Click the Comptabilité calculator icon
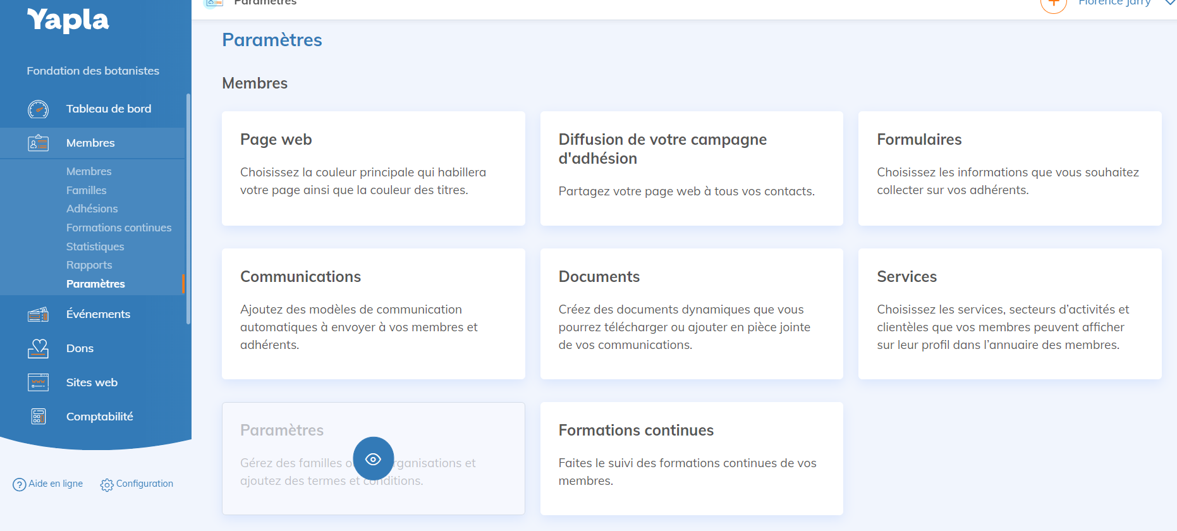Screen dimensions: 1177x531 38,417
